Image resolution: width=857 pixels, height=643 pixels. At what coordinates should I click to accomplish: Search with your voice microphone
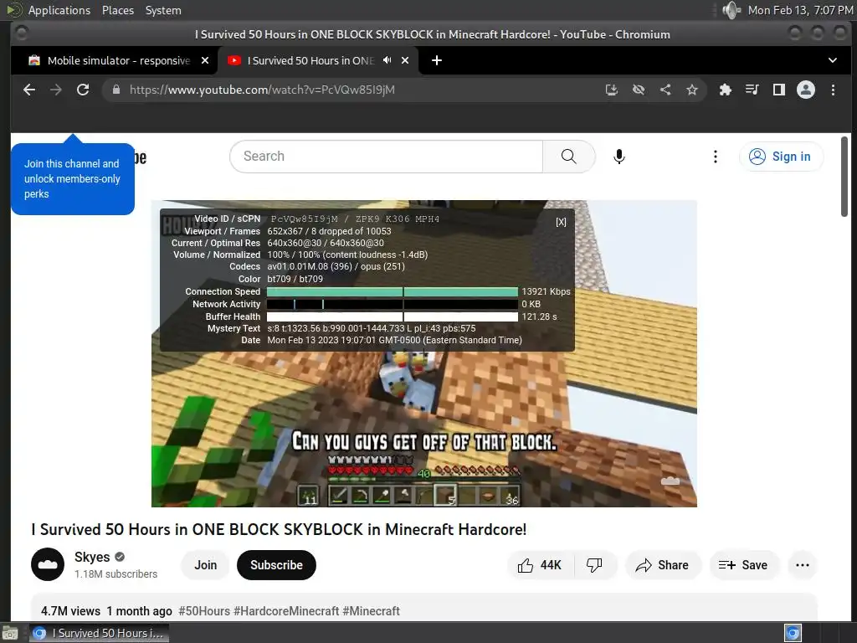pos(618,157)
